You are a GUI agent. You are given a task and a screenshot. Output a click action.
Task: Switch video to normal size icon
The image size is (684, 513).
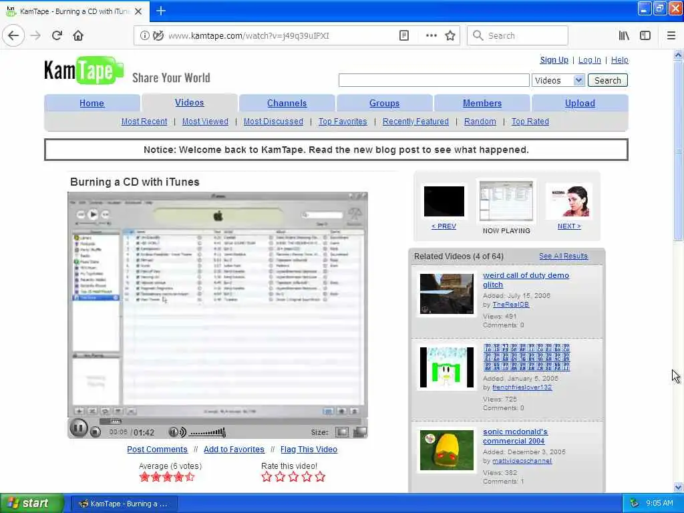(341, 432)
